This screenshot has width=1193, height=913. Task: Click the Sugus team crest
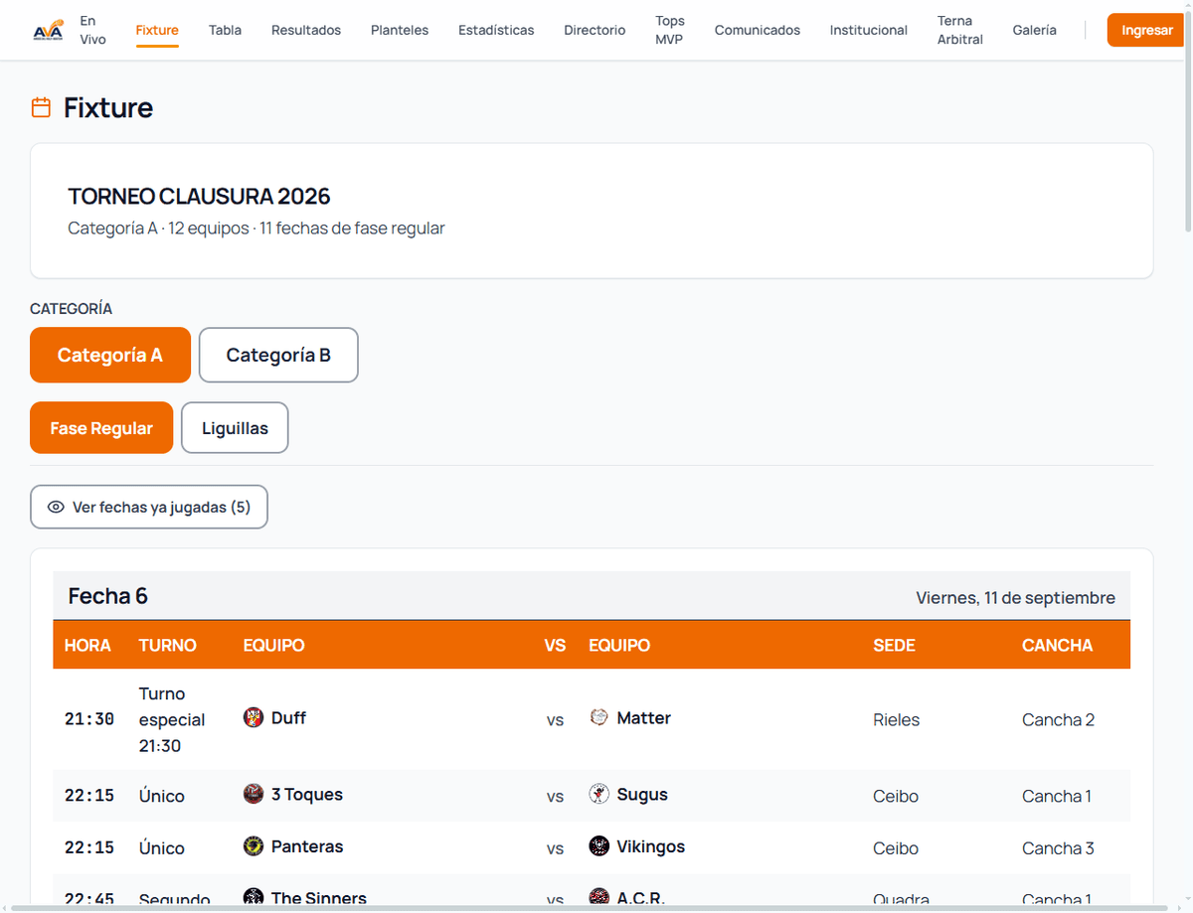pyautogui.click(x=598, y=794)
